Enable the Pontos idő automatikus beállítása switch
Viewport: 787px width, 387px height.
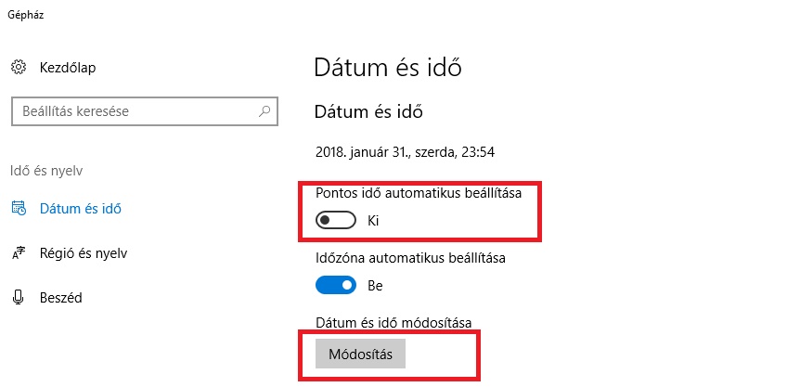[x=336, y=221]
